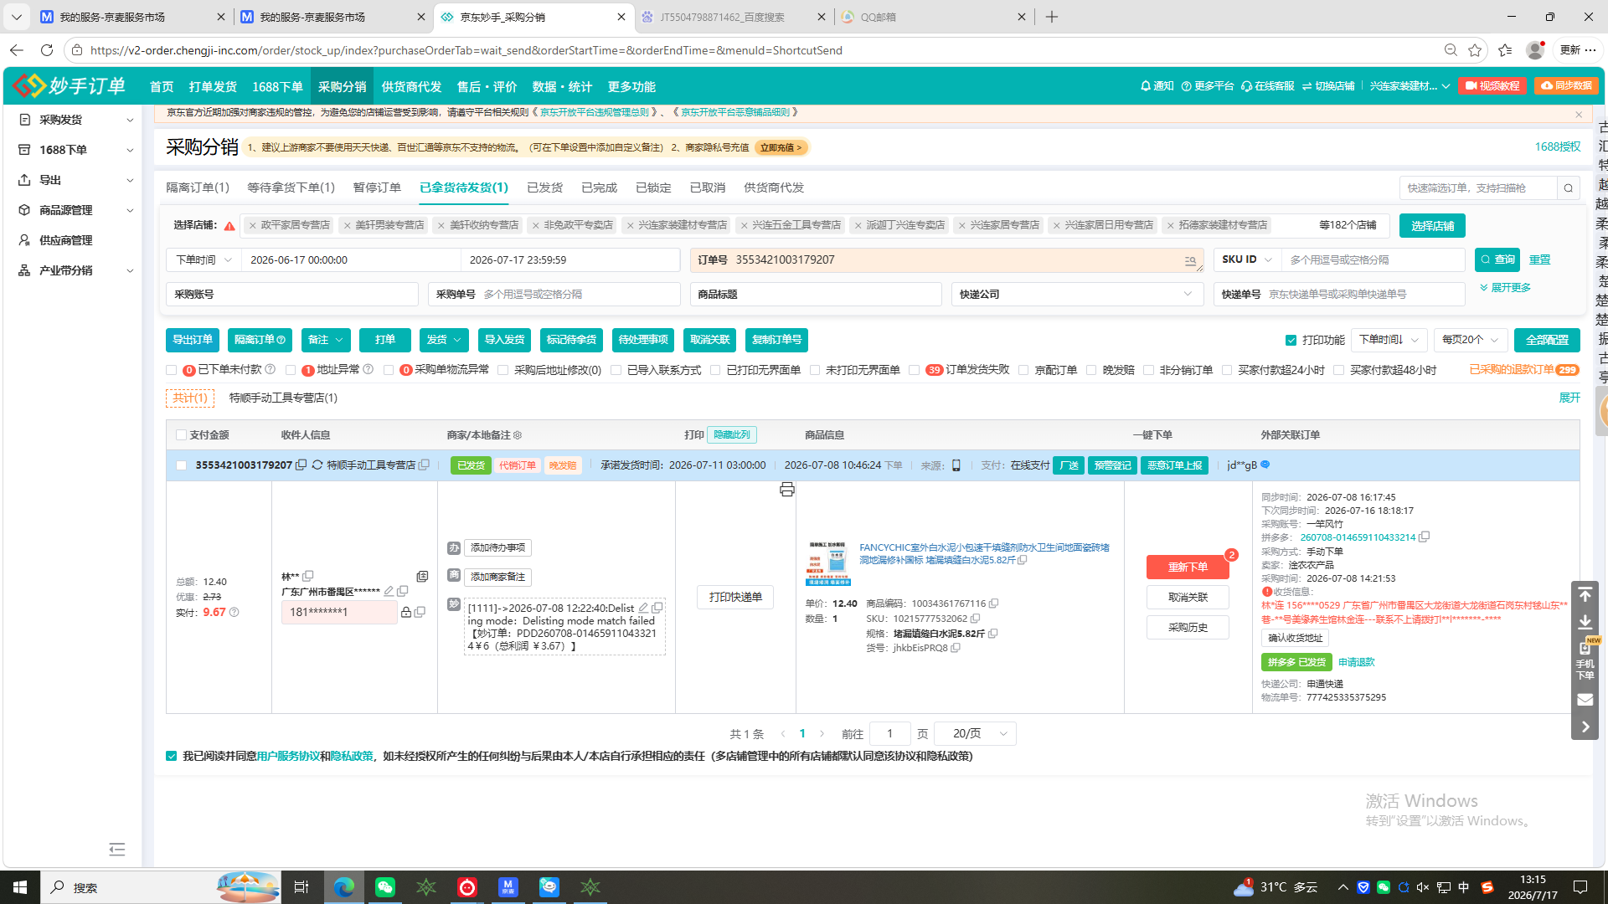Click the 导出订单 button

193,340
